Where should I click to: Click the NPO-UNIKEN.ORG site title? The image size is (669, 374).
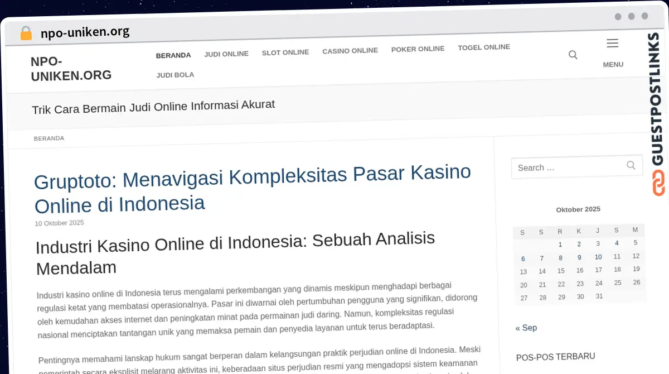coord(71,69)
